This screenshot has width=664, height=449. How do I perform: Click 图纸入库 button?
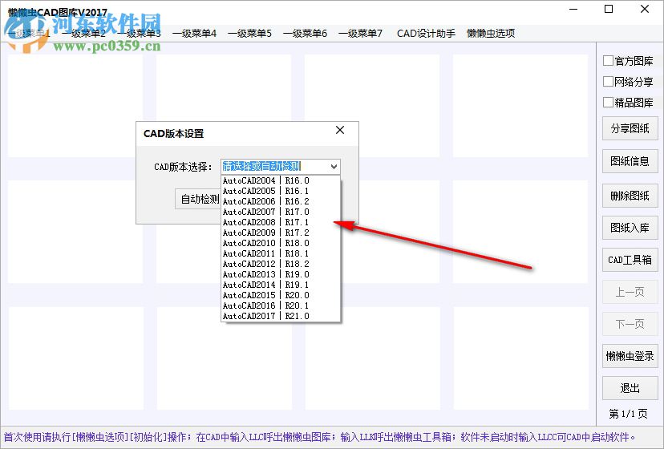[630, 228]
